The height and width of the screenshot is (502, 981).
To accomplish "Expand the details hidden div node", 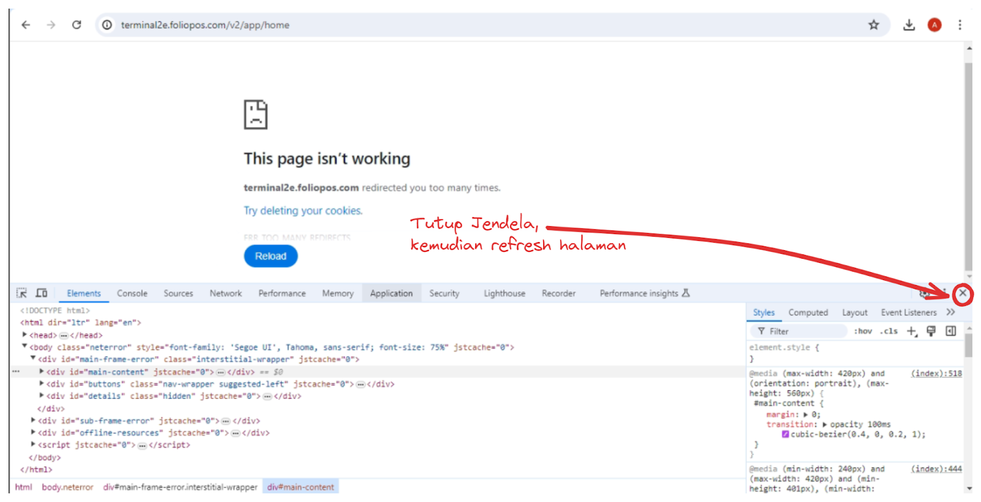I will 42,396.
